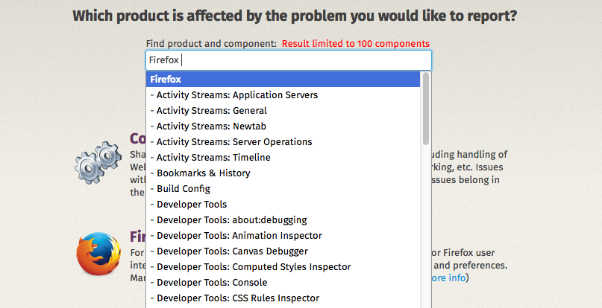Pick Activity Streams: Newtab option
602x308 pixels.
point(283,126)
